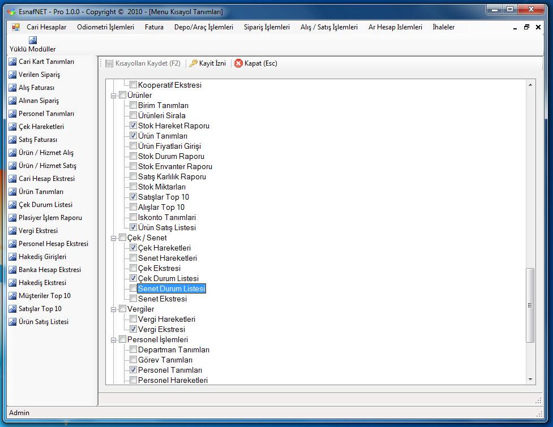The image size is (553, 427).
Task: Open the Alış / Satış İşlemleri menu
Action: tap(329, 27)
